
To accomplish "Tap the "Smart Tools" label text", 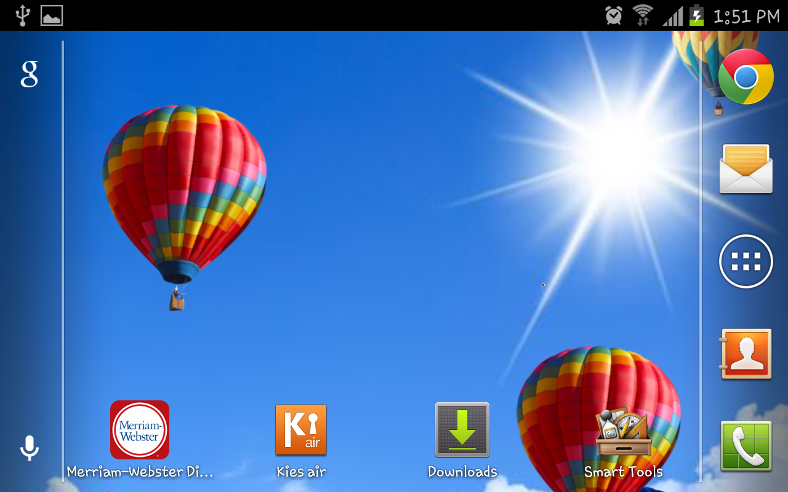I will coord(623,472).
